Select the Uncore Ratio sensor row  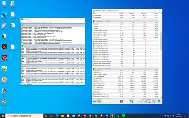click(x=126, y=17)
